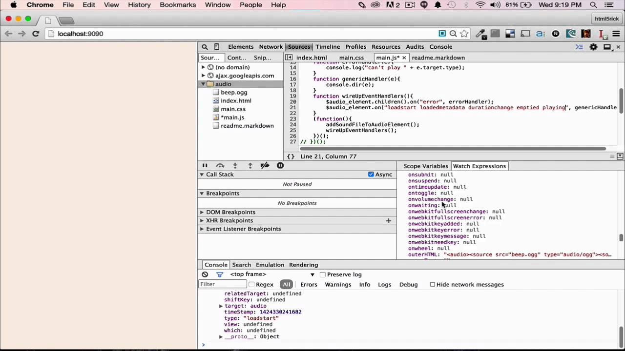Collapse the audio folder
625x351 pixels.
pyautogui.click(x=203, y=84)
